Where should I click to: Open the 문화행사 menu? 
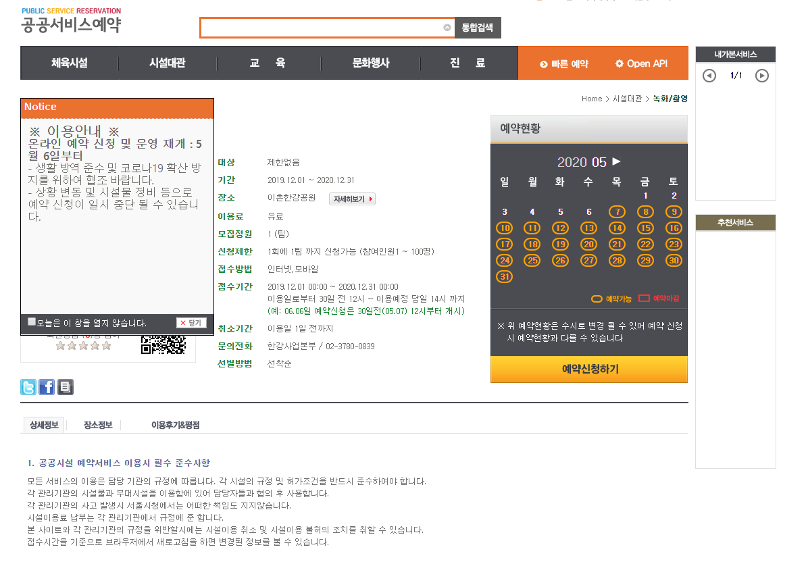370,63
